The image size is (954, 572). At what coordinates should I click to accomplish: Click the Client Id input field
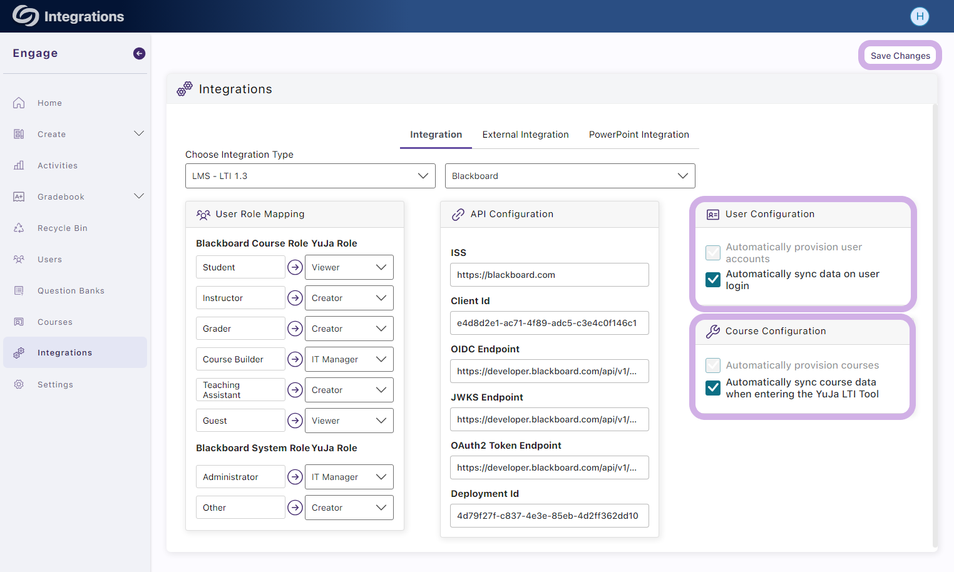coord(549,323)
